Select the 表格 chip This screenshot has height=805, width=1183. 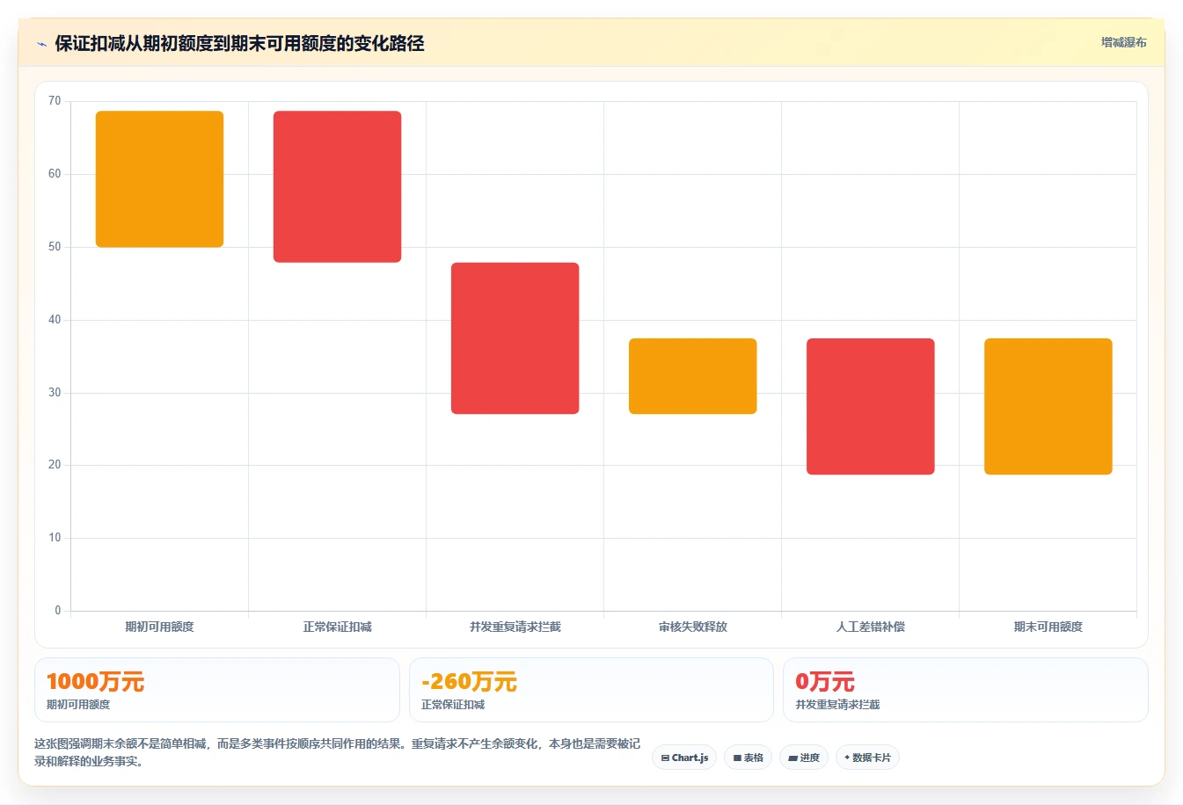pos(748,758)
